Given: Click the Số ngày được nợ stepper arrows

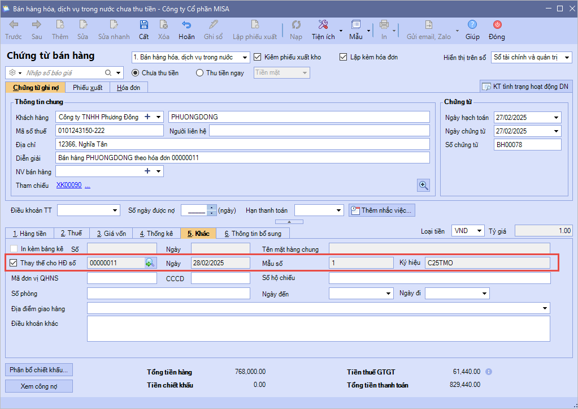Looking at the screenshot, I should click(x=211, y=210).
